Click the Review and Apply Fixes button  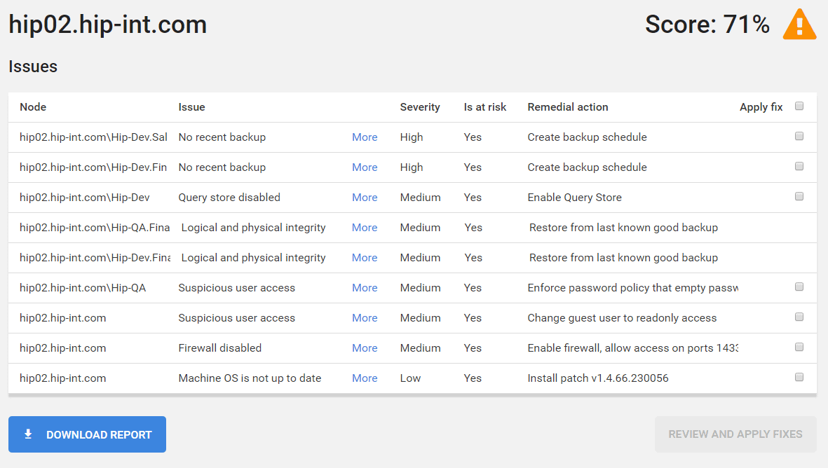(x=735, y=434)
